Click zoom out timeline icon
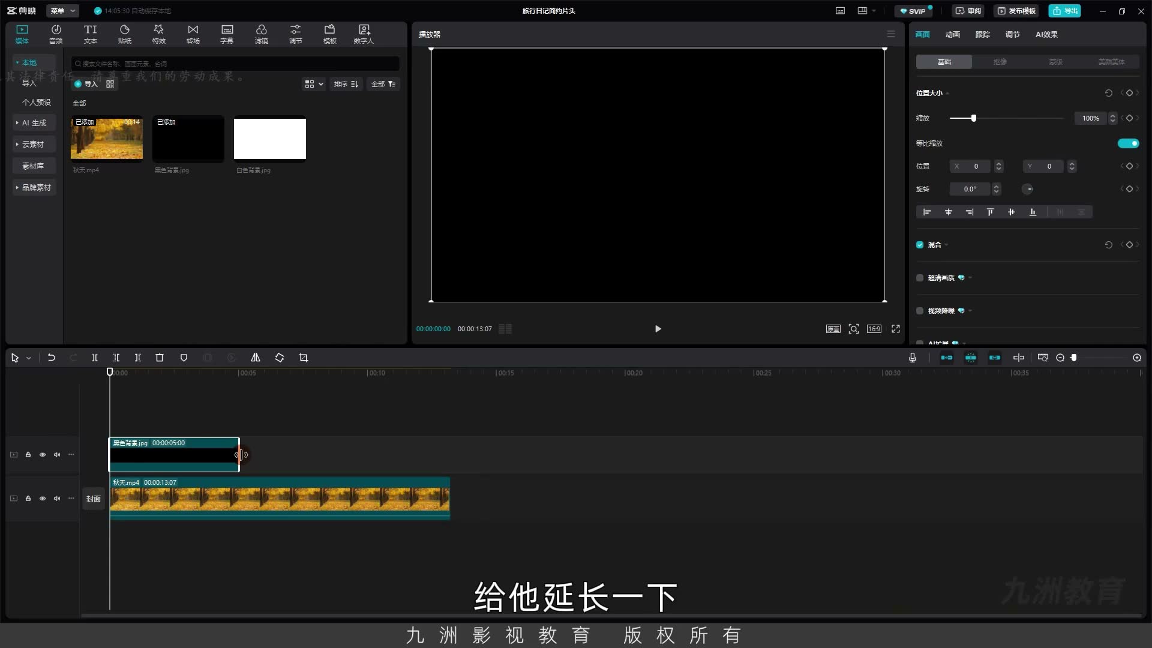This screenshot has width=1152, height=648. pos(1060,358)
